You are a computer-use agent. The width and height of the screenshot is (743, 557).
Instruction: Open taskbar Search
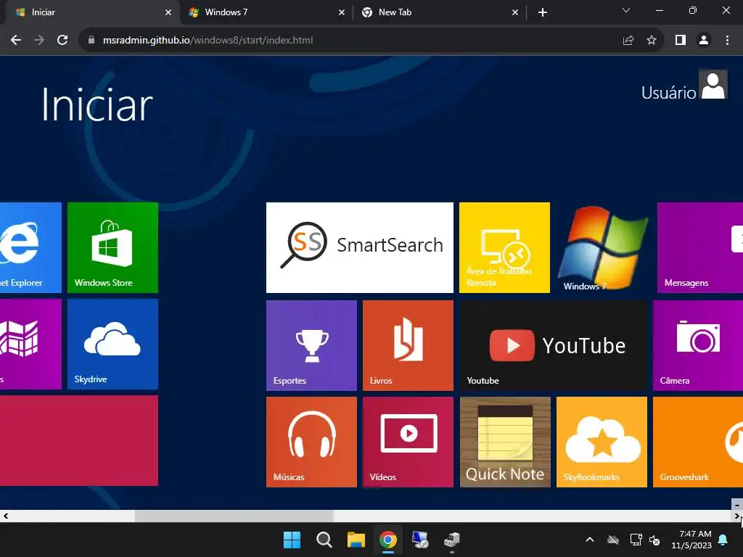[x=324, y=540]
